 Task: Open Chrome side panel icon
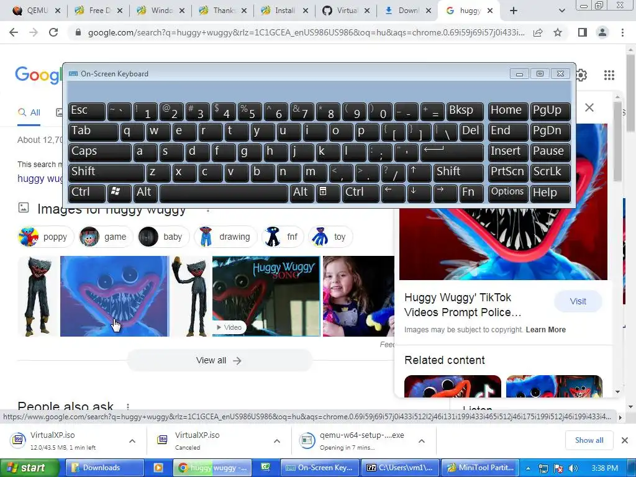(x=583, y=32)
